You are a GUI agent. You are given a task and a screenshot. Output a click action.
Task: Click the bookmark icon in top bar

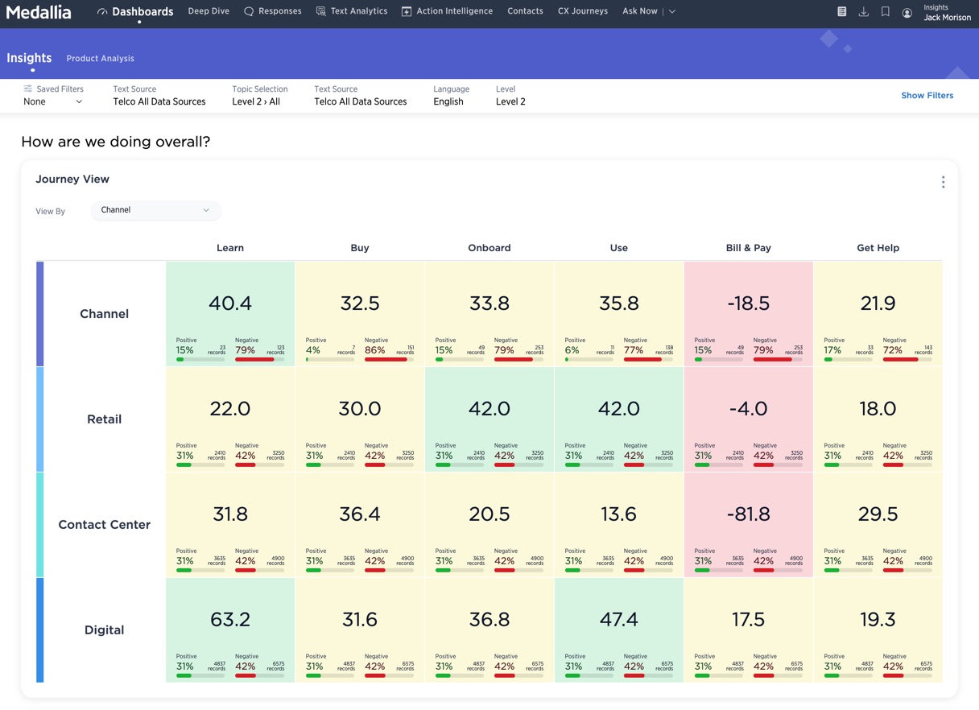885,12
